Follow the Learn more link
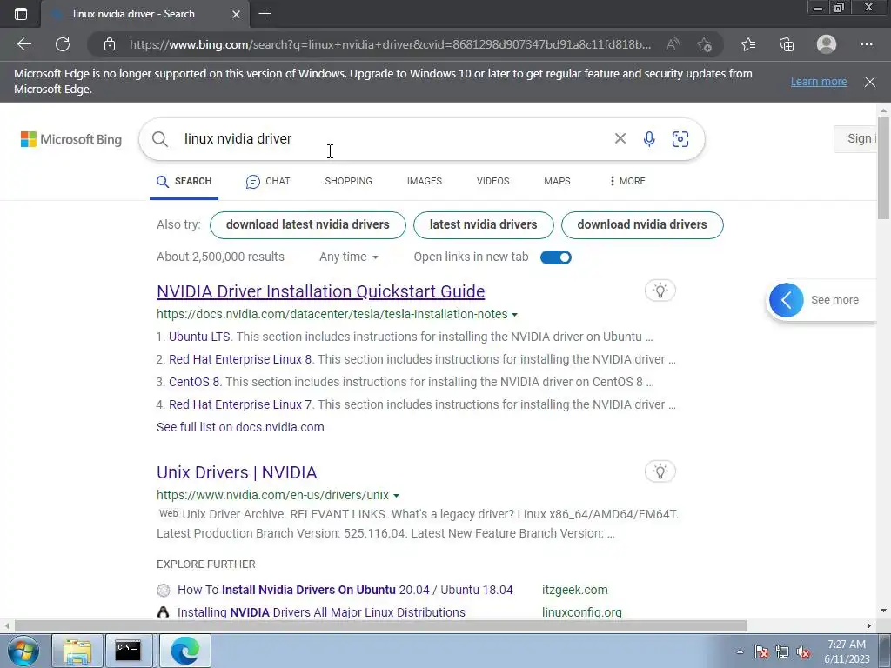 (x=819, y=82)
